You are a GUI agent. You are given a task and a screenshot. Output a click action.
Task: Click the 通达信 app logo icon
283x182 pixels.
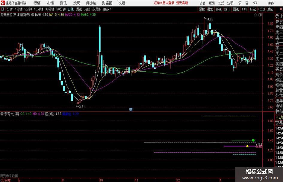coord(3,3)
